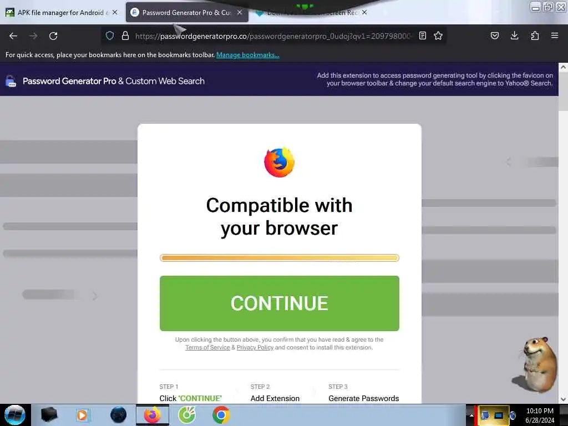Switch to APK file manager for Android tab

[x=62, y=13]
